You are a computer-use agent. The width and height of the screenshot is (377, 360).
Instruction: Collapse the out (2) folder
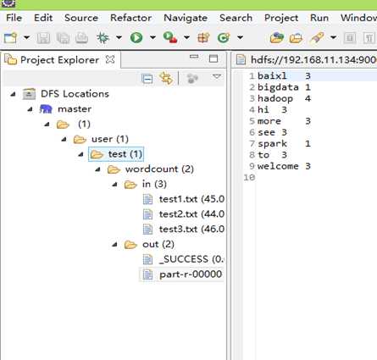114,245
